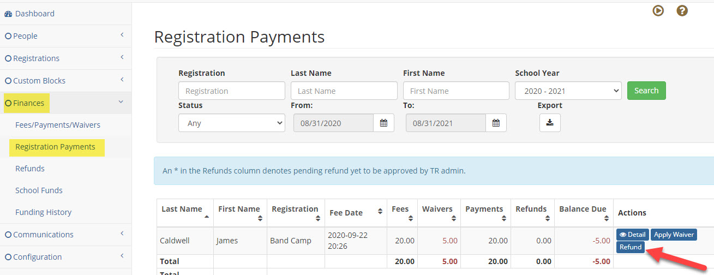The width and height of the screenshot is (714, 275).
Task: Expand the Communications sidebar menu
Action: click(65, 235)
